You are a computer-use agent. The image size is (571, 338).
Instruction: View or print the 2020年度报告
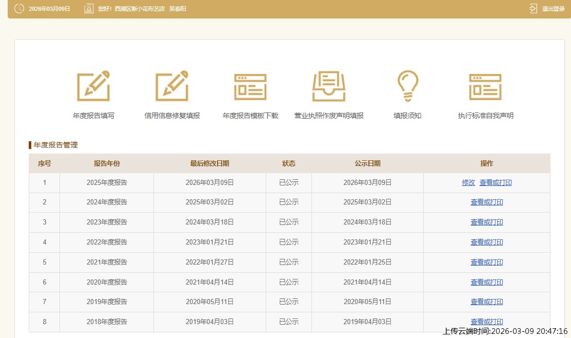tap(487, 283)
